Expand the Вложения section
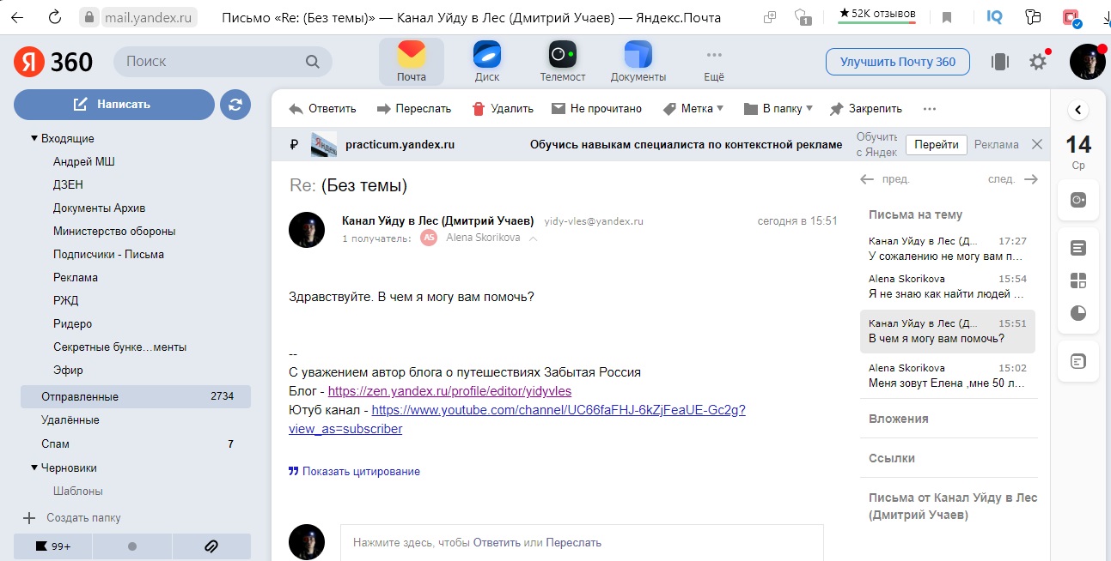 899,419
